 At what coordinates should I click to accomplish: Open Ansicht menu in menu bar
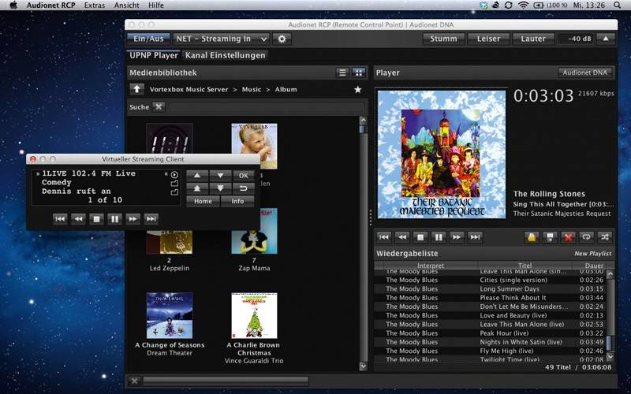[x=127, y=6]
